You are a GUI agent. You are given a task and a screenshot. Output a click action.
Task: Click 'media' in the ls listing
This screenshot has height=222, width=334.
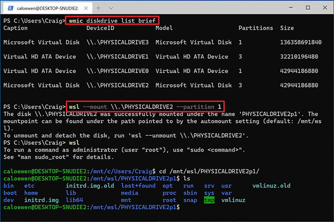(129, 193)
